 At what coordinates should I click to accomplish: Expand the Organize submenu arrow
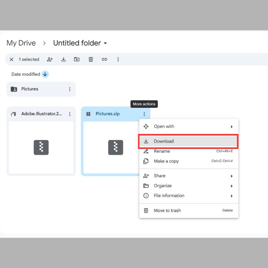point(232,186)
